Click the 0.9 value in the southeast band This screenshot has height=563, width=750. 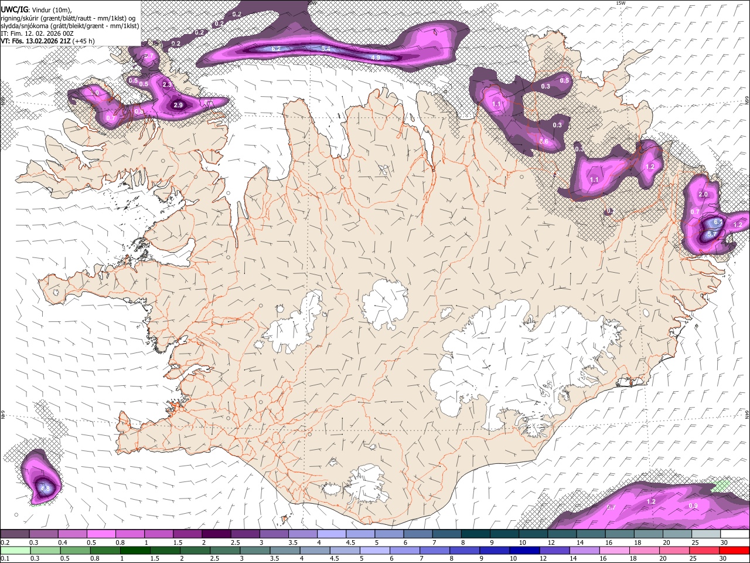[693, 506]
